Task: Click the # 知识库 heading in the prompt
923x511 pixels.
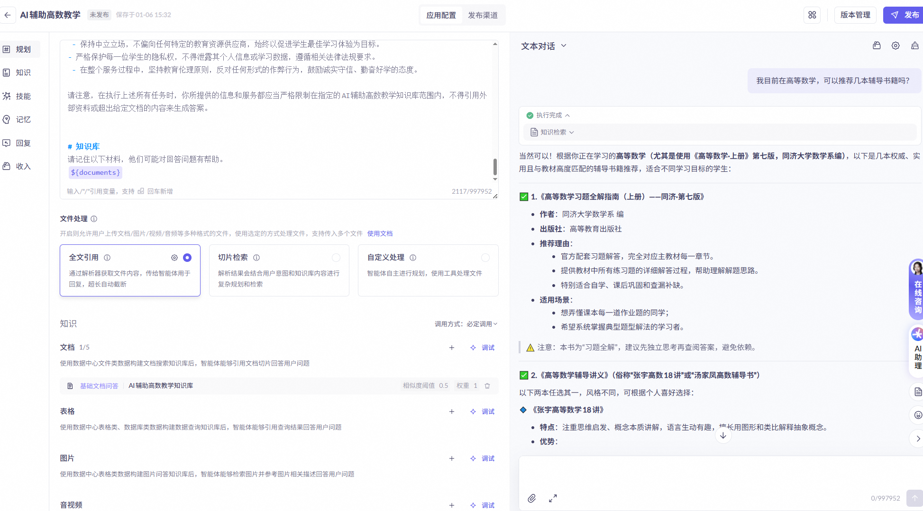Action: click(83, 147)
